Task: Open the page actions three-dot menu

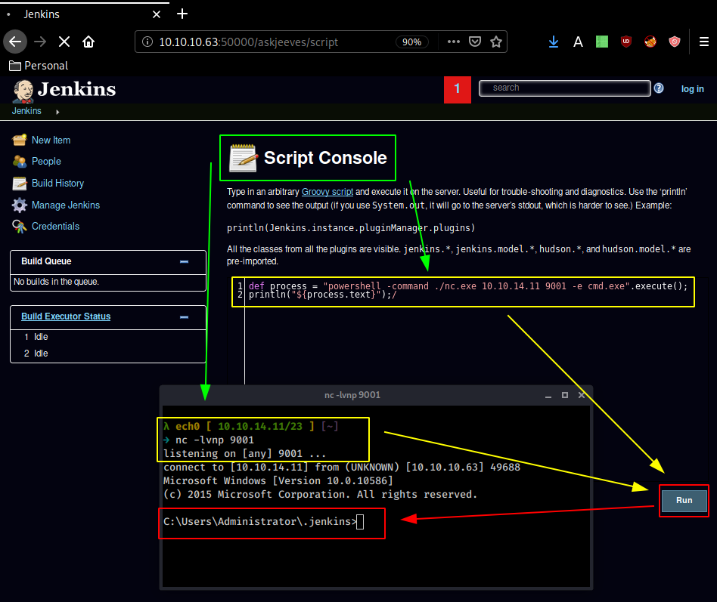Action: [x=454, y=42]
